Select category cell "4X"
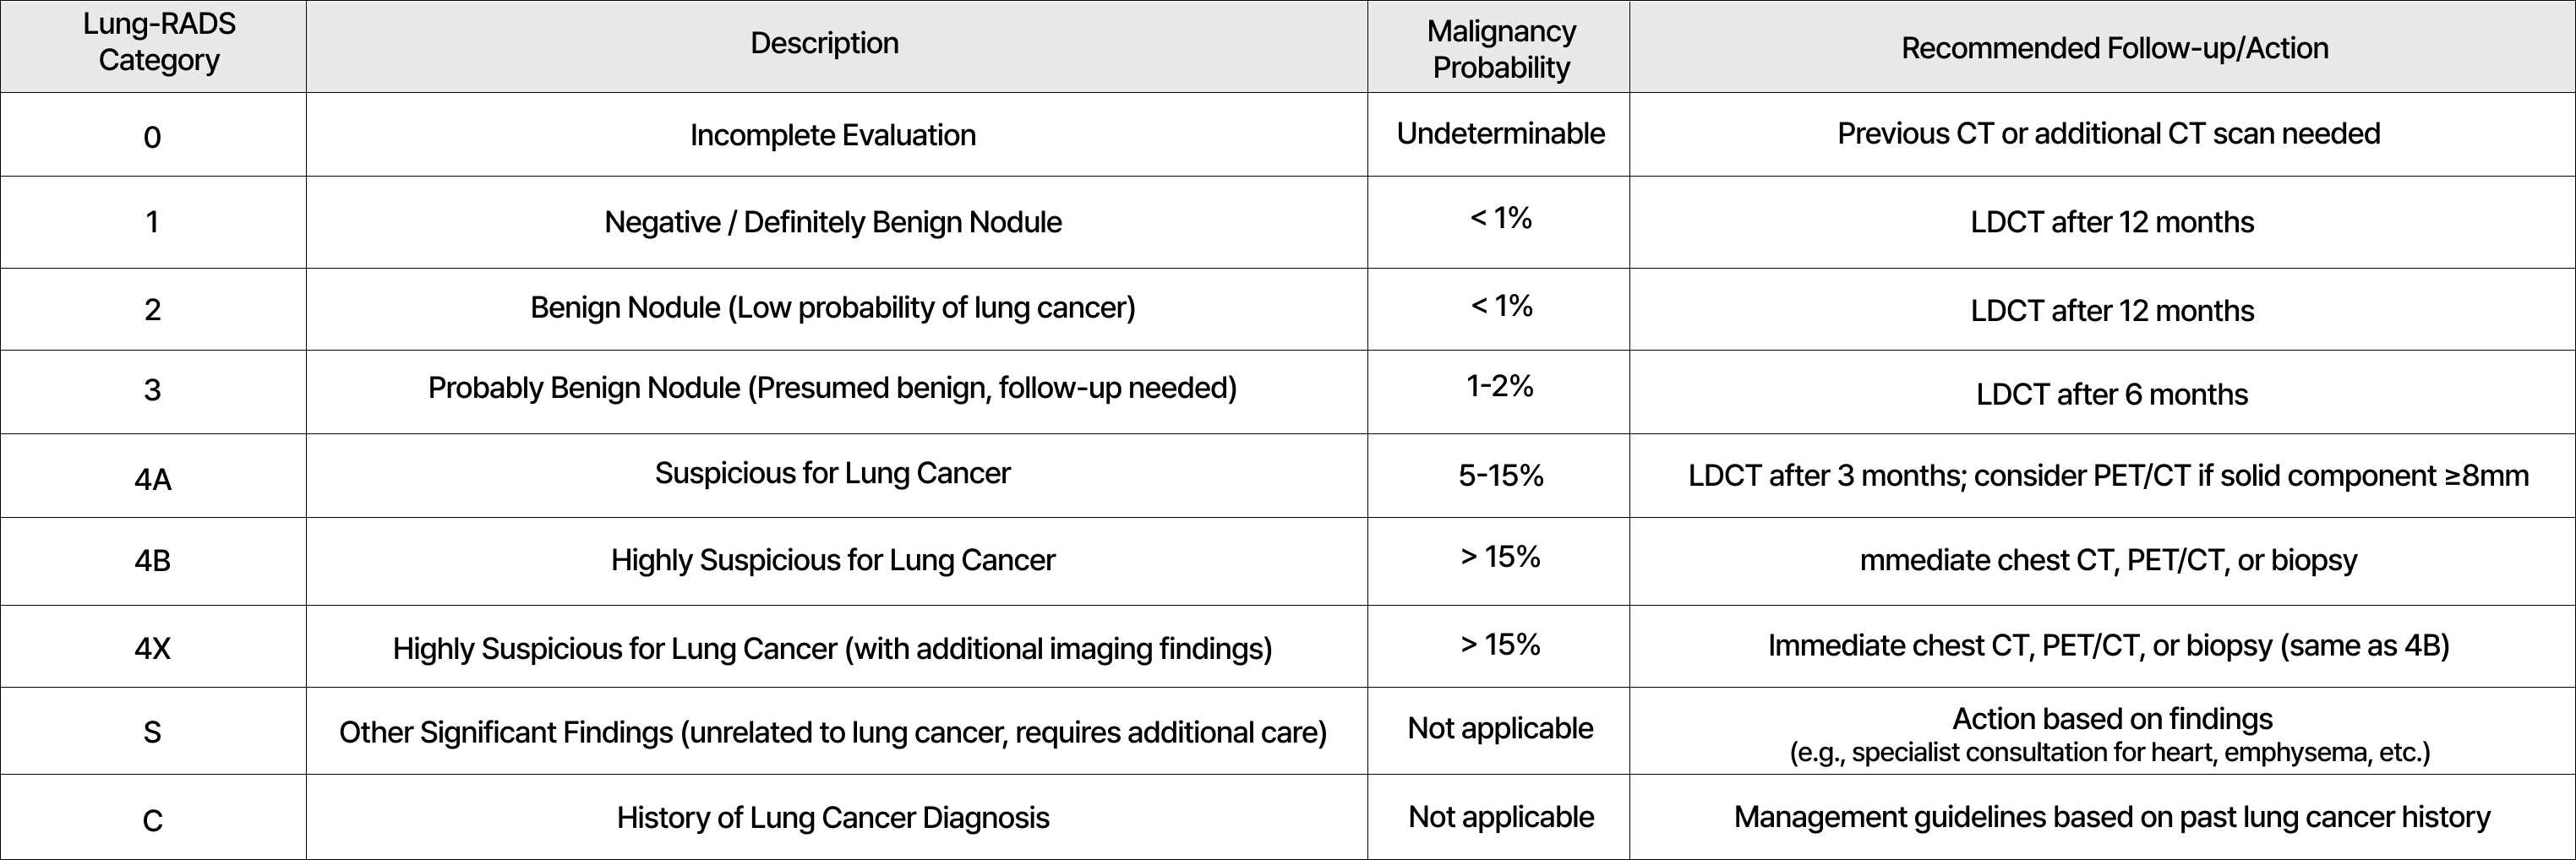Screen dimensions: 2576x860 point(153,649)
